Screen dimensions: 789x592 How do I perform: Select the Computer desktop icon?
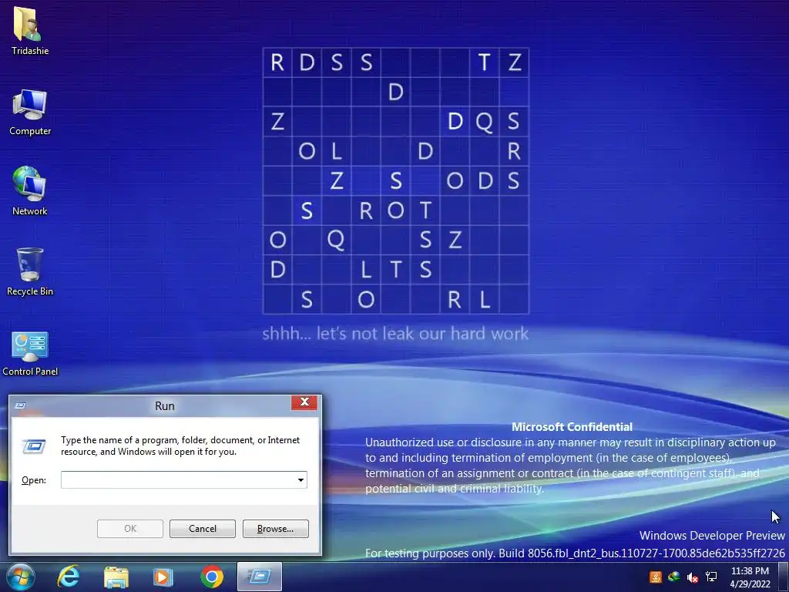click(x=30, y=112)
